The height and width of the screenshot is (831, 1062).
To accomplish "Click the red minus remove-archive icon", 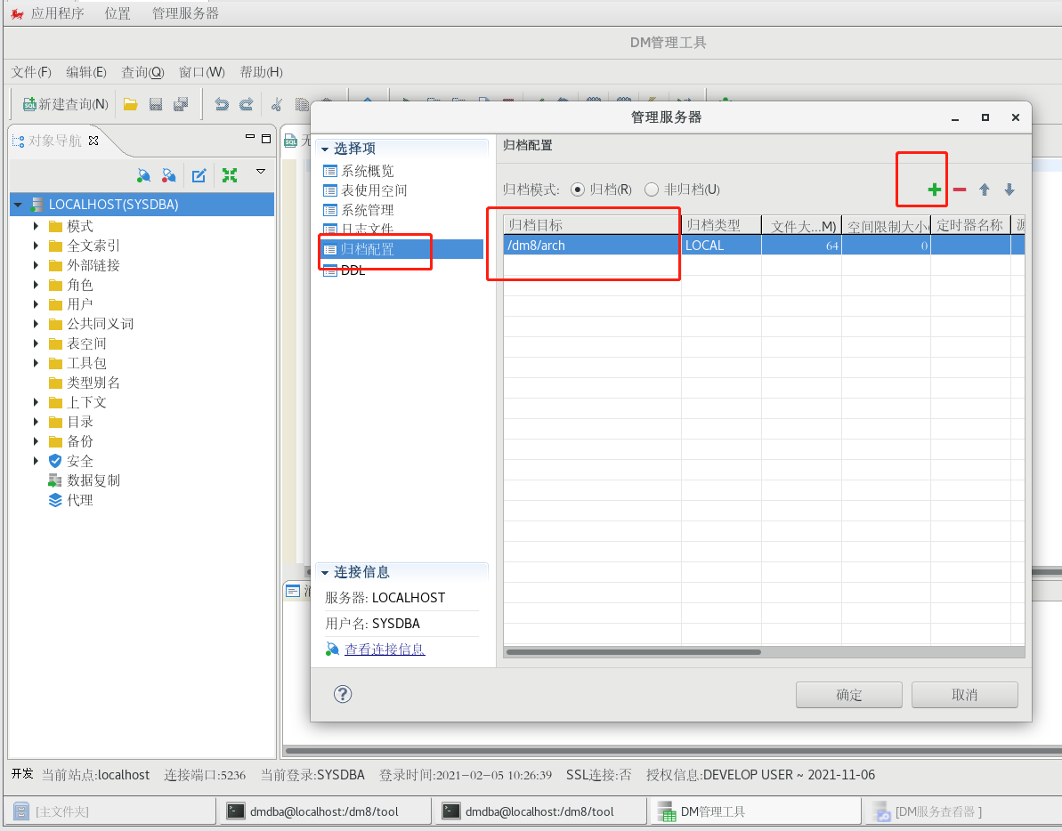I will coord(959,190).
